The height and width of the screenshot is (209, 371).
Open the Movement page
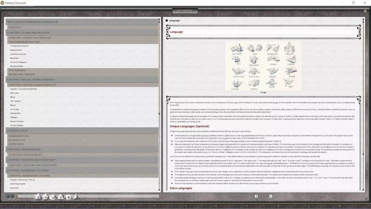pyautogui.click(x=15, y=58)
